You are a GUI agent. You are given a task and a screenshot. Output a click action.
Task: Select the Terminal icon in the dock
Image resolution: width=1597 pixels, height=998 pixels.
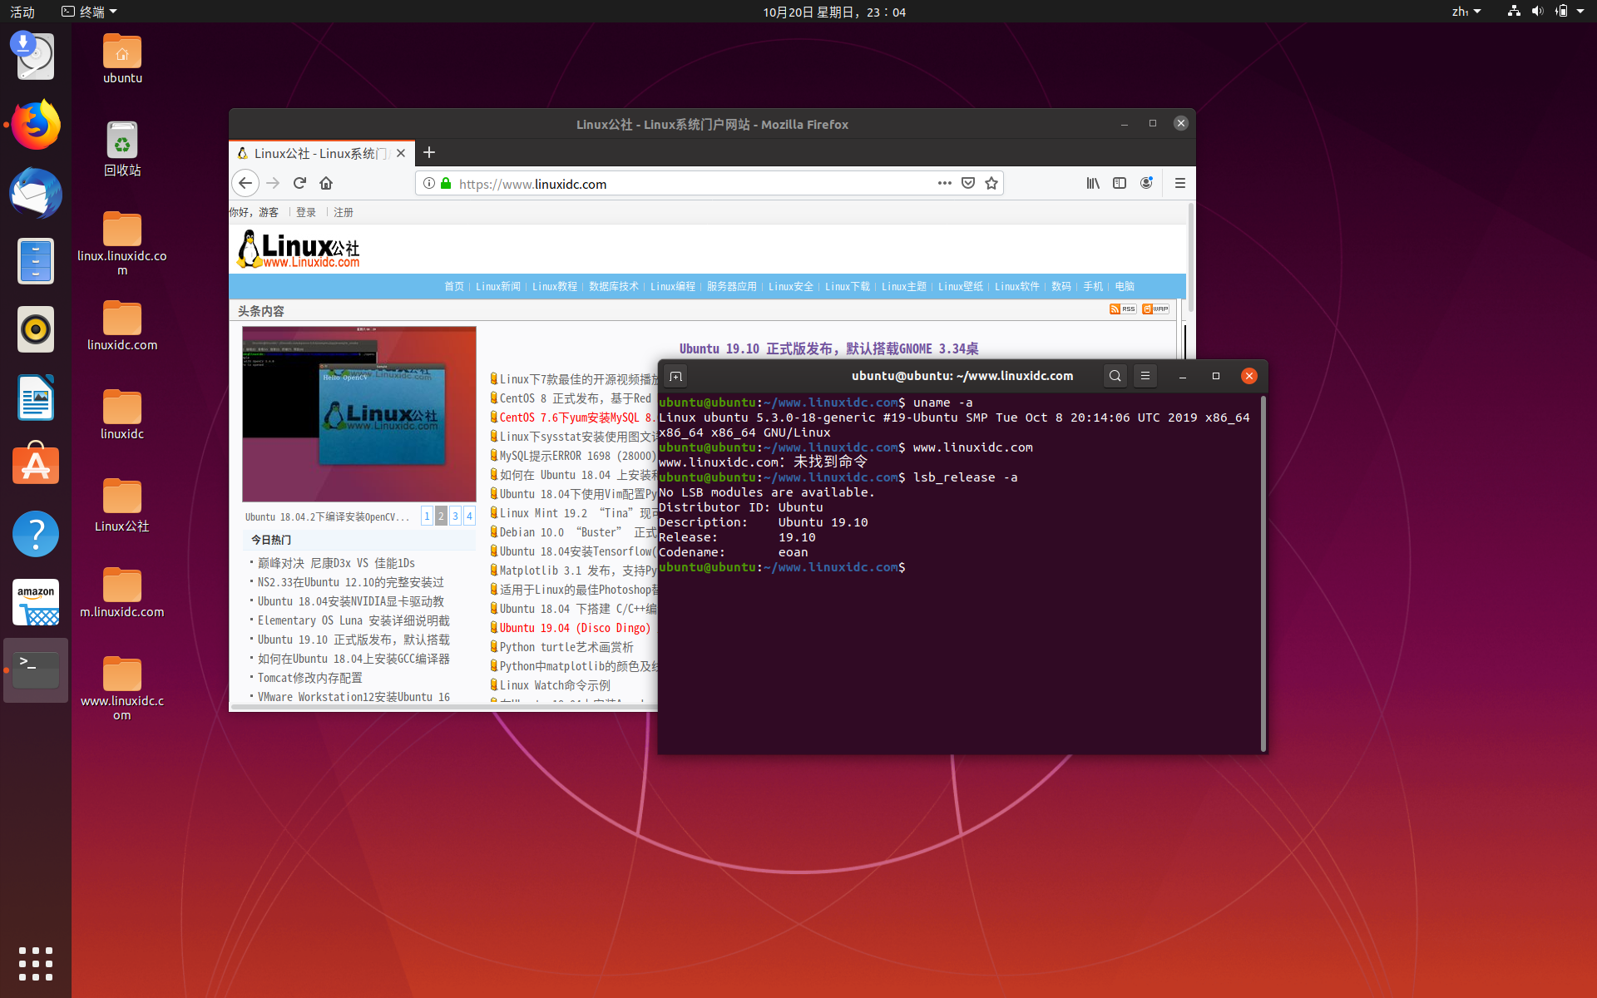(x=36, y=669)
